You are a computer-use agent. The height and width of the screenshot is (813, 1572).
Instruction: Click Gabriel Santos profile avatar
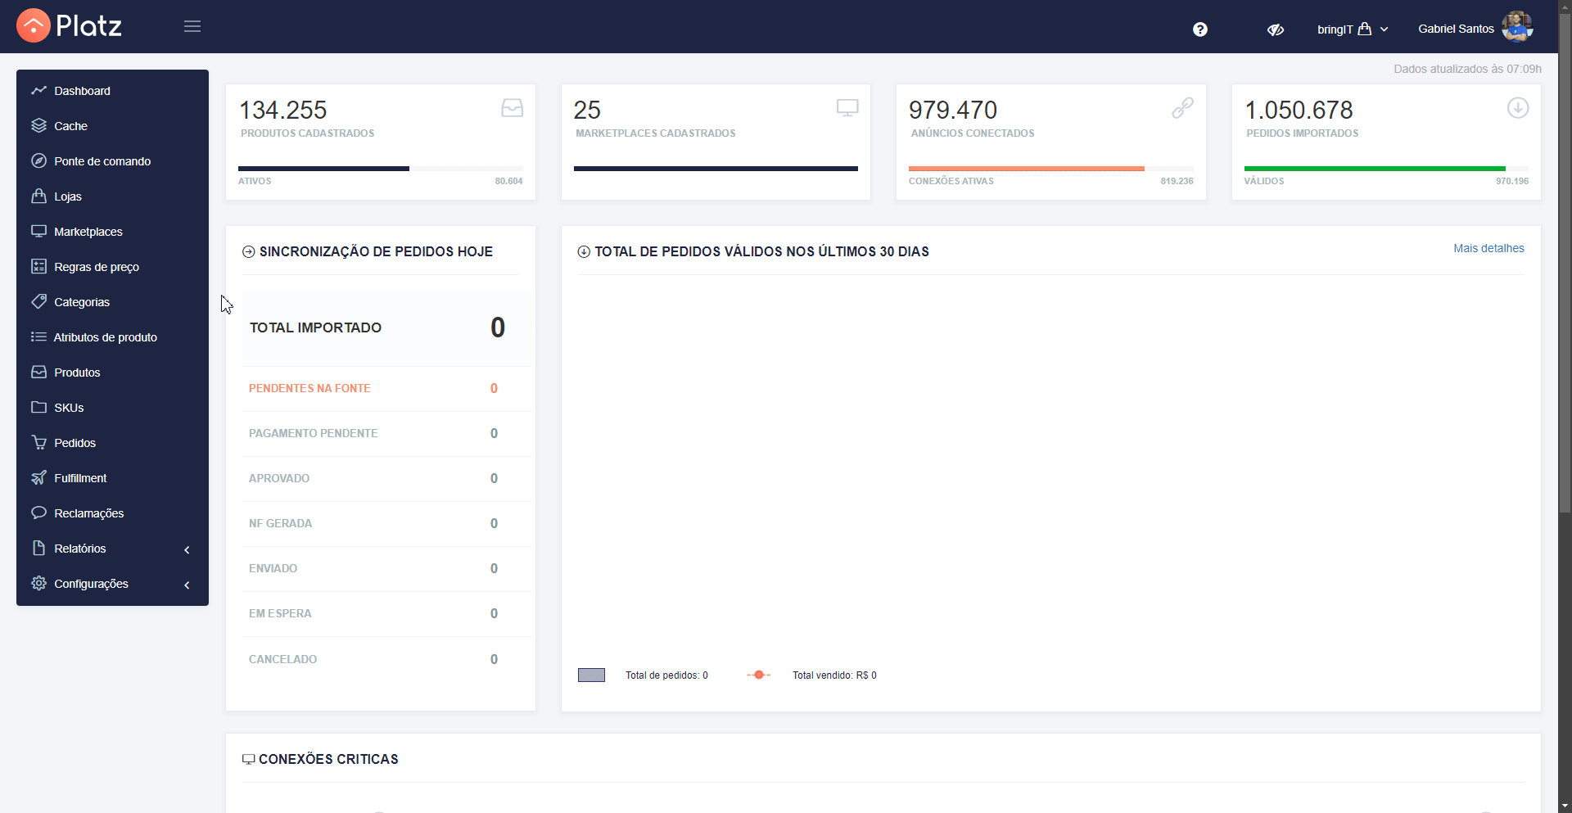[1517, 27]
